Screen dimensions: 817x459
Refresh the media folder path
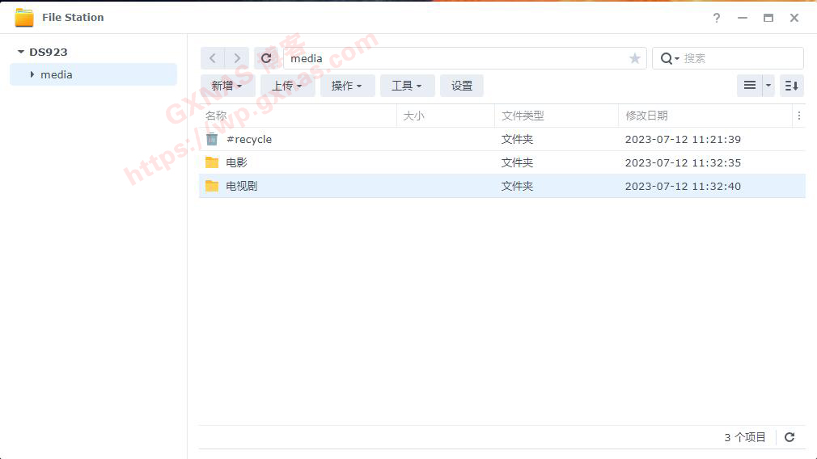click(x=266, y=58)
